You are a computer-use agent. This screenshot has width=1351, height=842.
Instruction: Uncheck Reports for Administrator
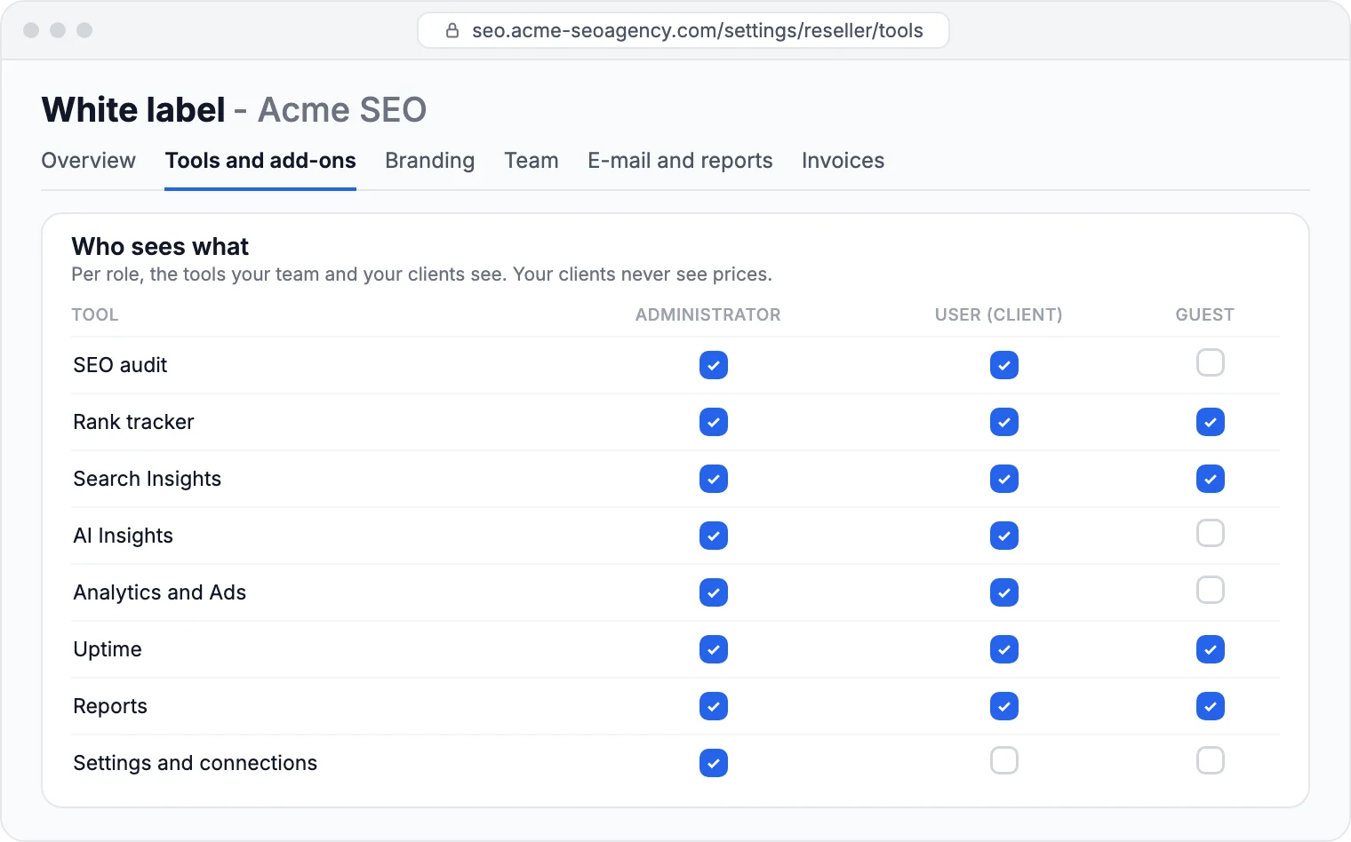(x=714, y=706)
